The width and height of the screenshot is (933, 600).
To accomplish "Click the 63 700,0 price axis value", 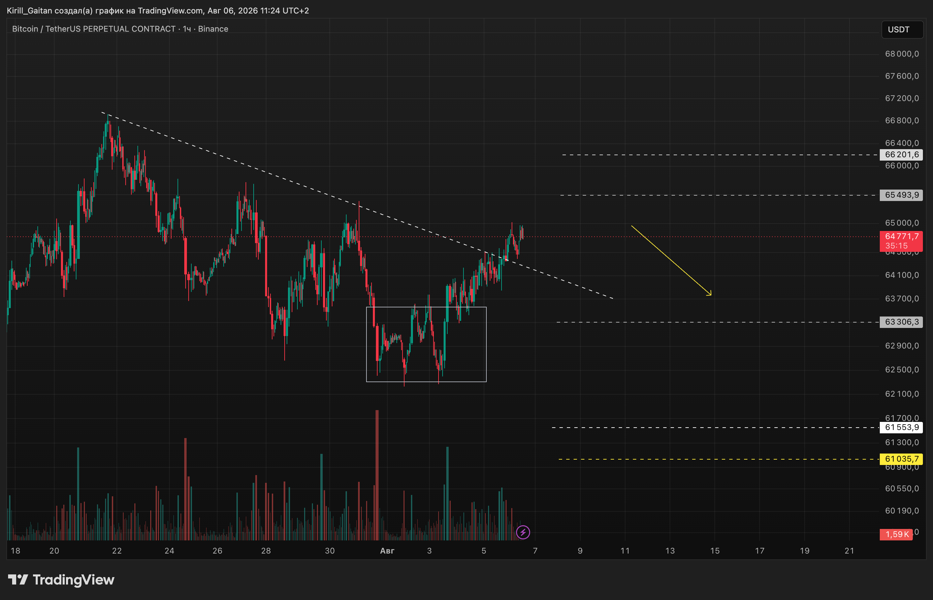I will point(902,298).
